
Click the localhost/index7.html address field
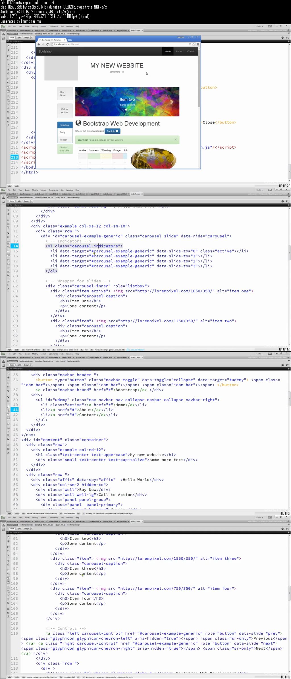pyautogui.click(x=119, y=44)
